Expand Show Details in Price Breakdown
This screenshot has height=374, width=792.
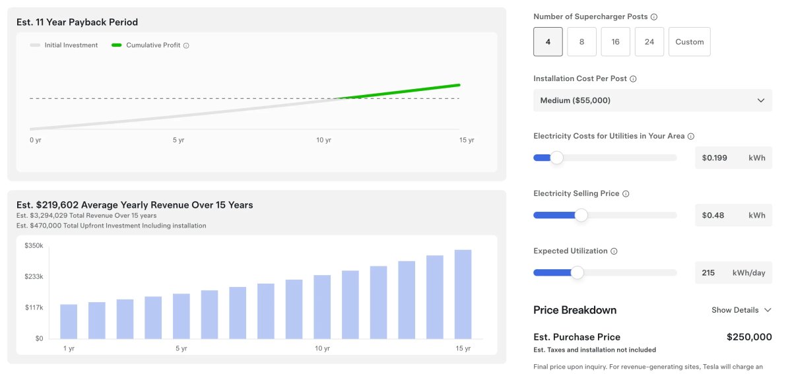tap(741, 310)
